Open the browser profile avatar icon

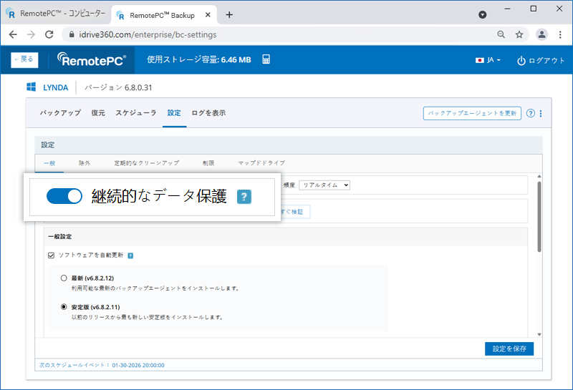point(541,34)
